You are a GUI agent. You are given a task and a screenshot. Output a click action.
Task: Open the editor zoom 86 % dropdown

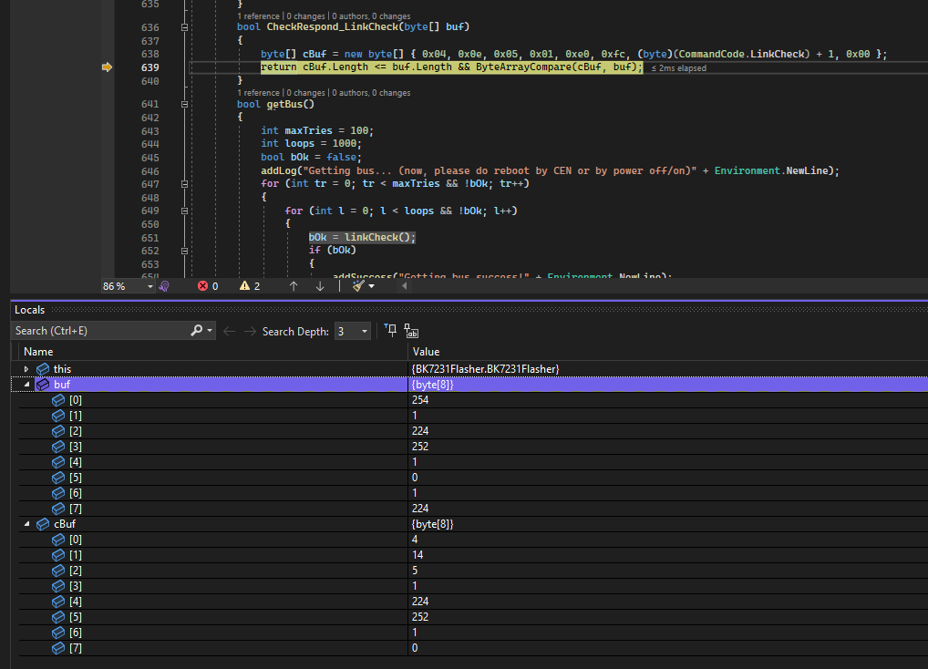pos(150,286)
